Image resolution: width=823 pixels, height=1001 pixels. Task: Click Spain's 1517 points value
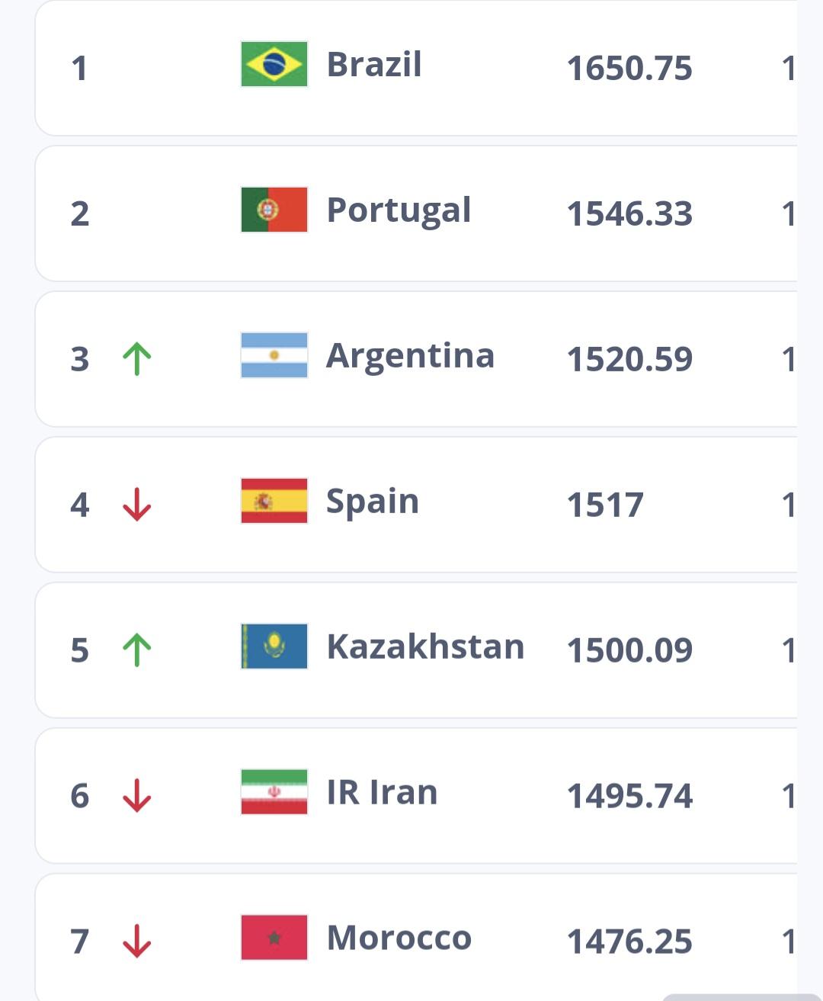point(605,505)
